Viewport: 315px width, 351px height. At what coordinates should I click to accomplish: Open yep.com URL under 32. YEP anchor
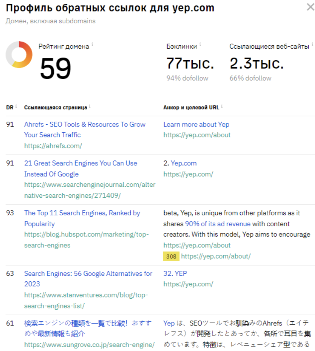coord(188,284)
